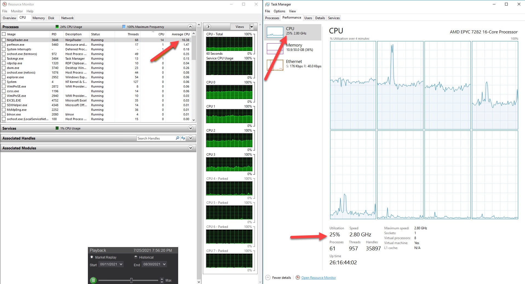Click the Max label in Playback panel
The width and height of the screenshot is (525, 284).
[168, 280]
